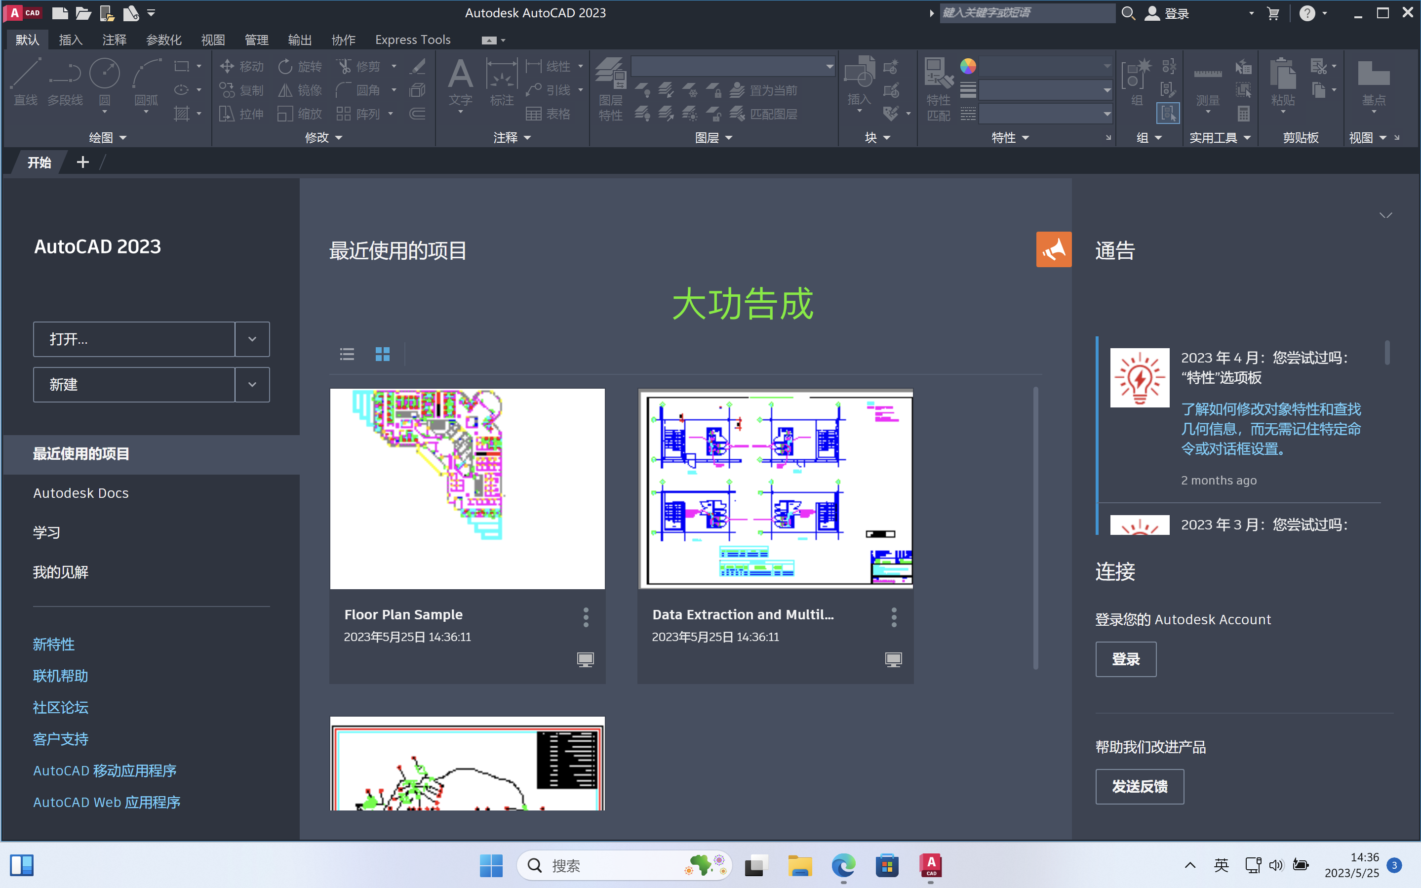Open the Manage (管理) ribbon tab
Viewport: 1421px width, 888px height.
(256, 40)
